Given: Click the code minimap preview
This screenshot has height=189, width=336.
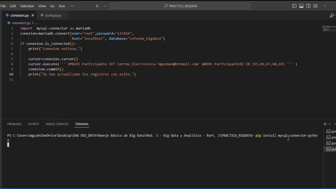Looking at the screenshot, I should [x=329, y=28].
